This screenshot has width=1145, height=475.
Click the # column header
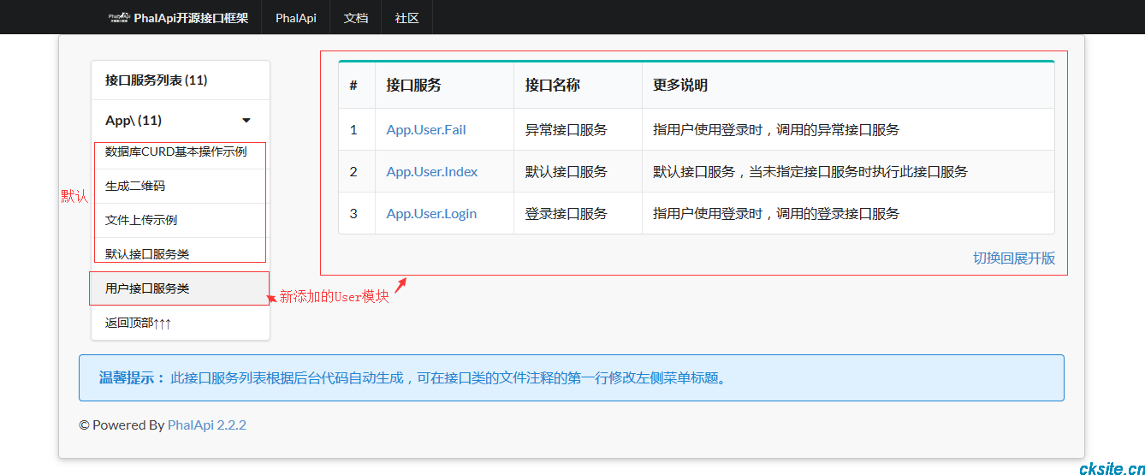pyautogui.click(x=357, y=86)
